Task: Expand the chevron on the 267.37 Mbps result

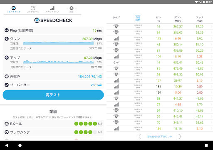Action: tap(211, 27)
